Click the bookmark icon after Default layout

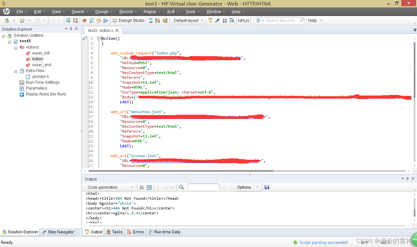click(x=210, y=21)
